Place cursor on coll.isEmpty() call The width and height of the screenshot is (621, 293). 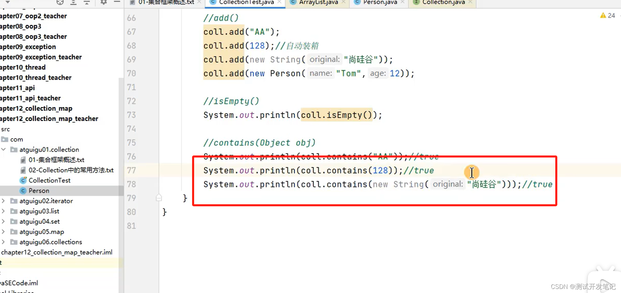337,115
